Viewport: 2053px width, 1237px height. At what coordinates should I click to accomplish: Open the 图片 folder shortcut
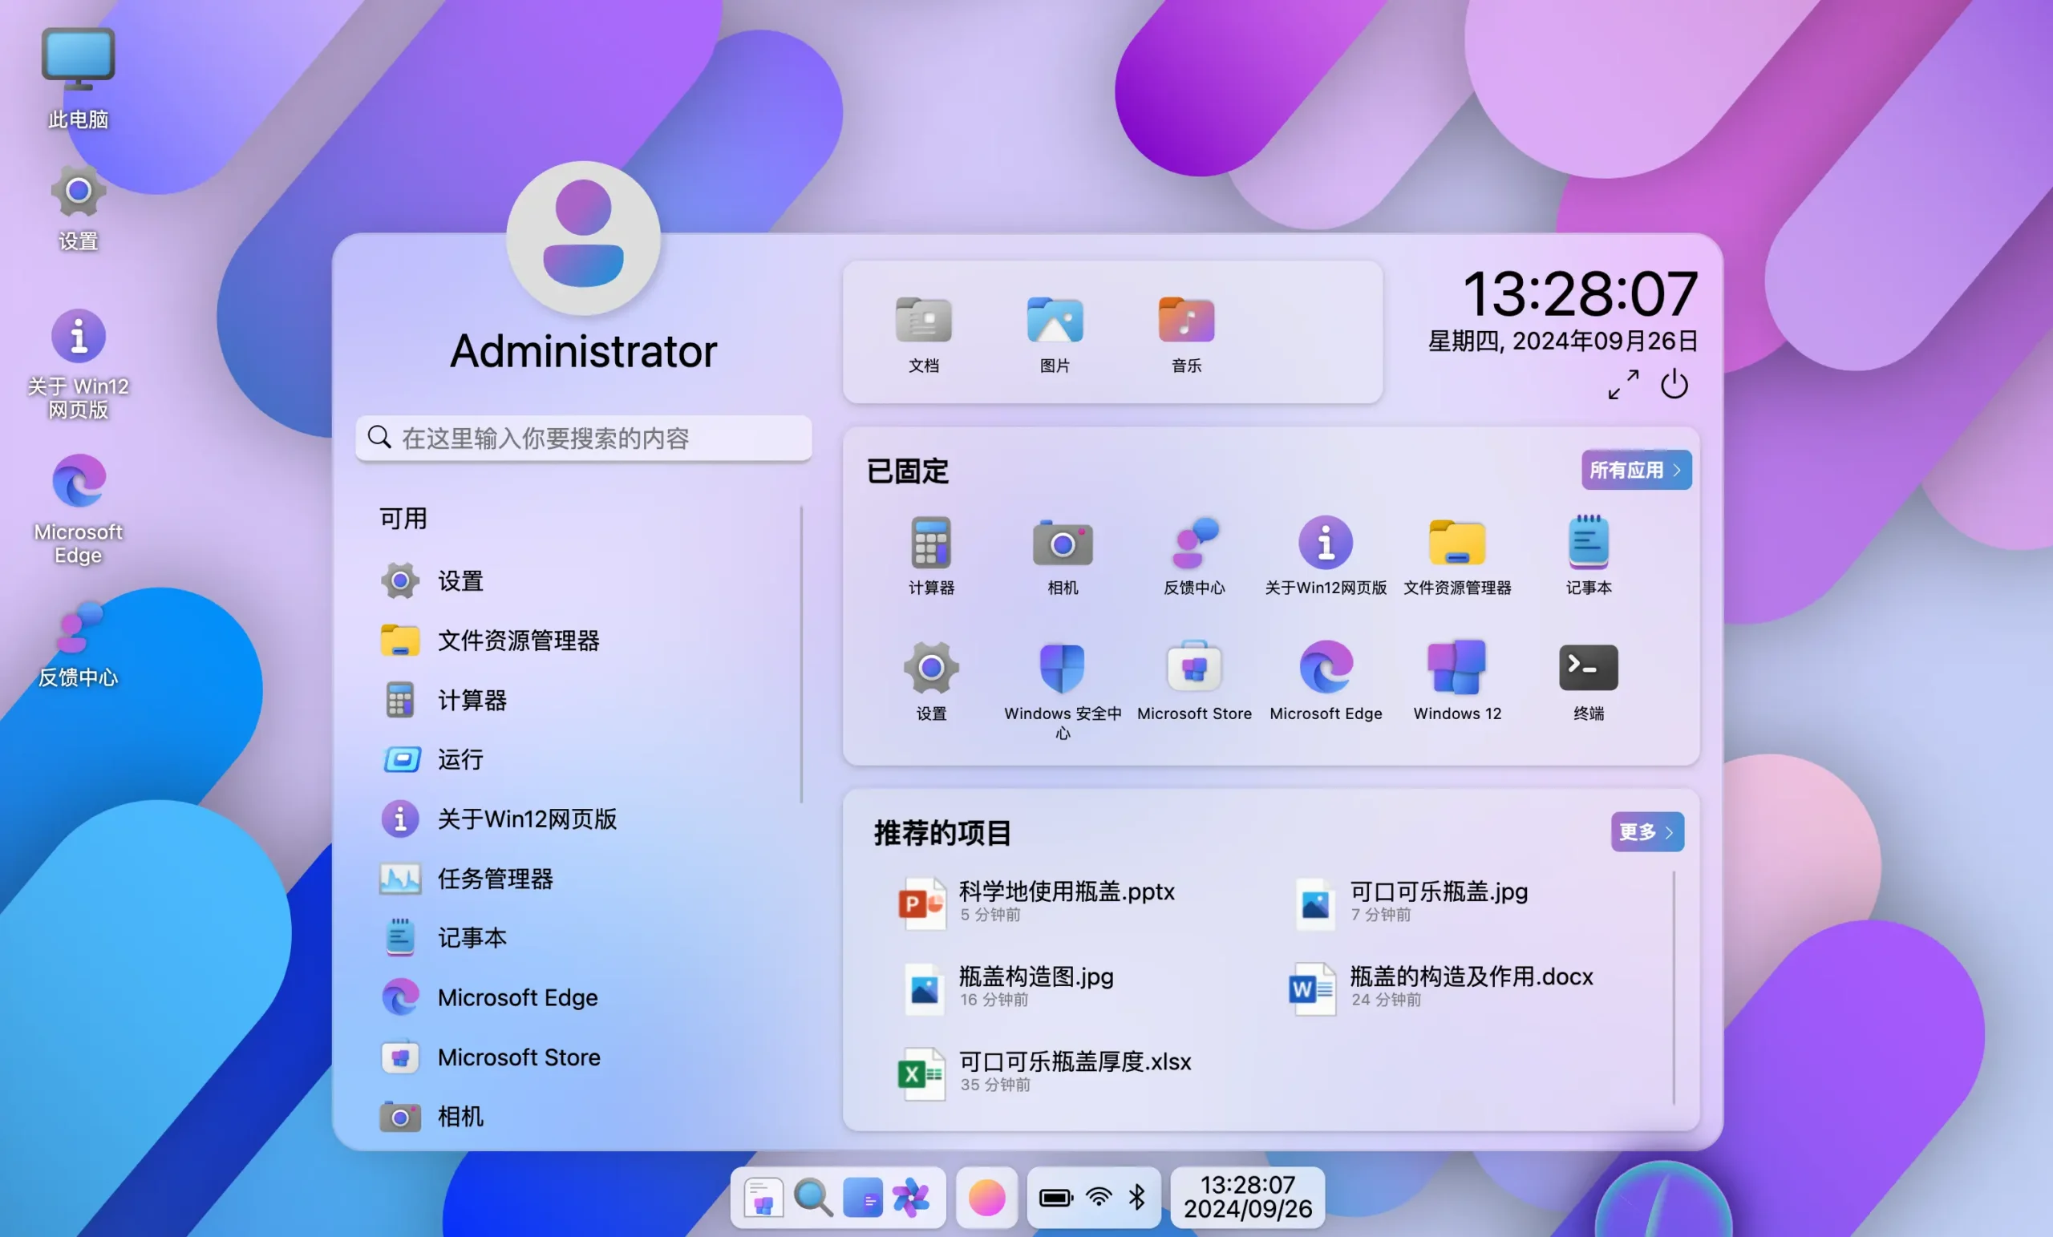(1055, 334)
